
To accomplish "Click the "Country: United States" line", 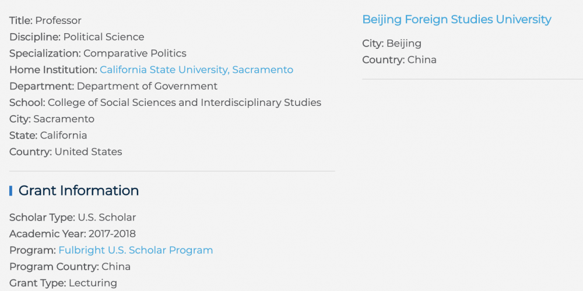I will (x=66, y=152).
